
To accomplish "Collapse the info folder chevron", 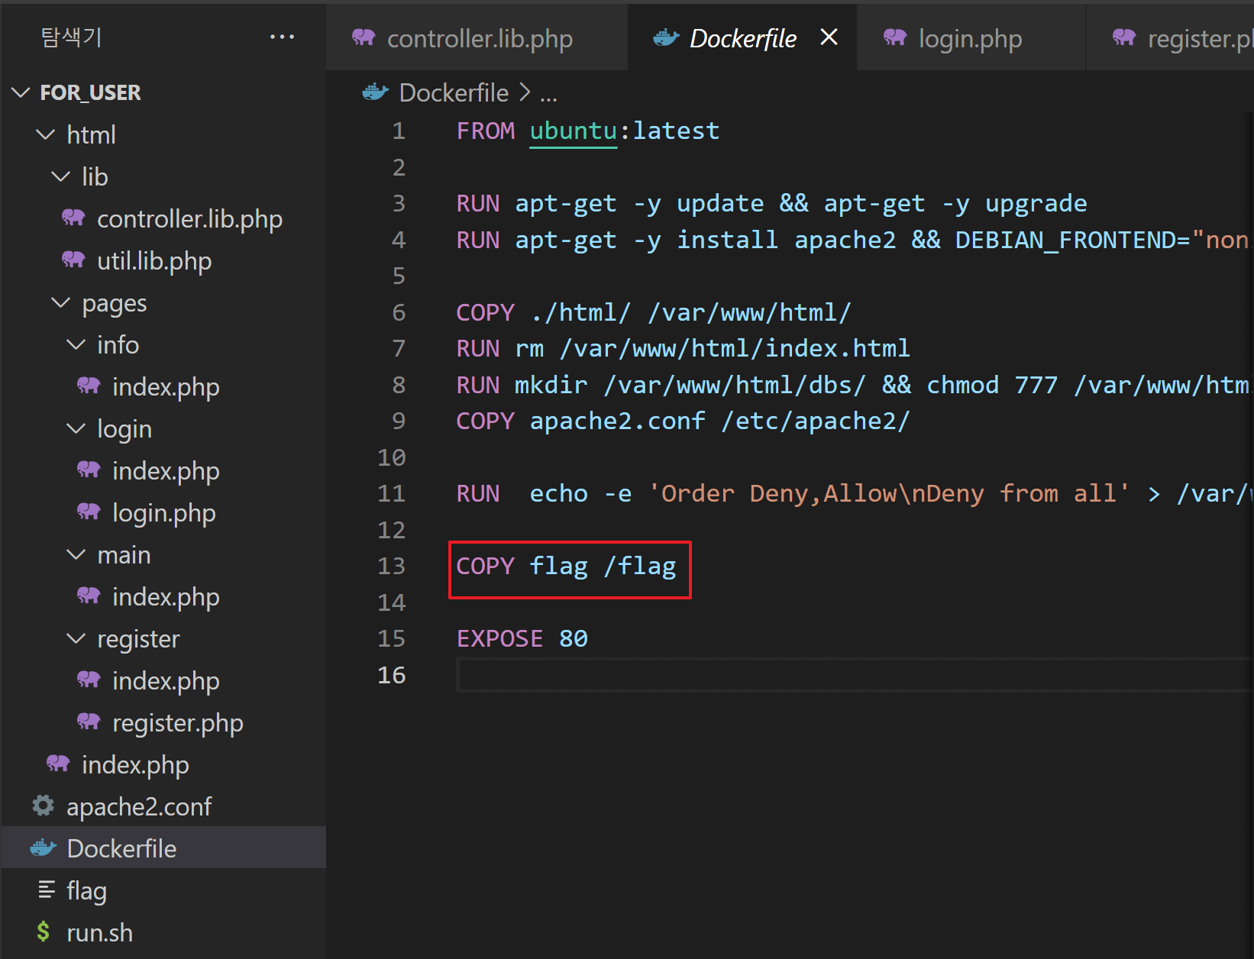I will (76, 344).
